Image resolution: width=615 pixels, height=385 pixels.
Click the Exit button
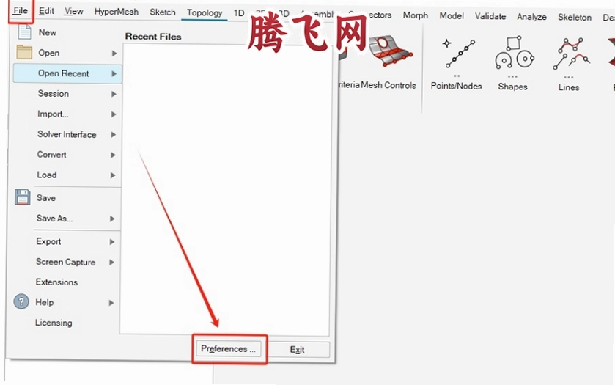click(298, 349)
